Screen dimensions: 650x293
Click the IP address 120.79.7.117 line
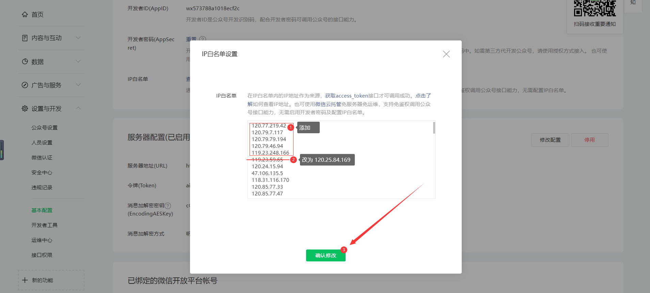point(267,133)
